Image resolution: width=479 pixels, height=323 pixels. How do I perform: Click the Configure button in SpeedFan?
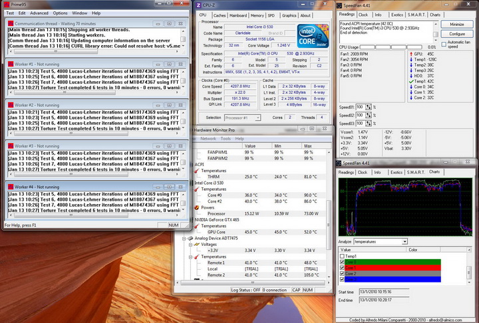click(x=456, y=33)
